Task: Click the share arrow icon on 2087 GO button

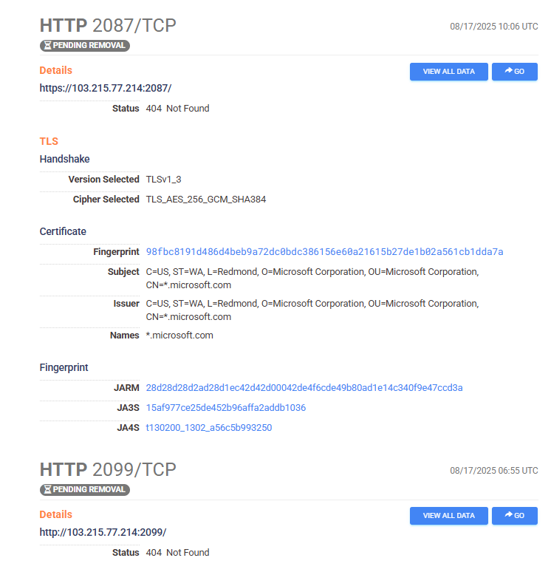Action: [x=508, y=71]
